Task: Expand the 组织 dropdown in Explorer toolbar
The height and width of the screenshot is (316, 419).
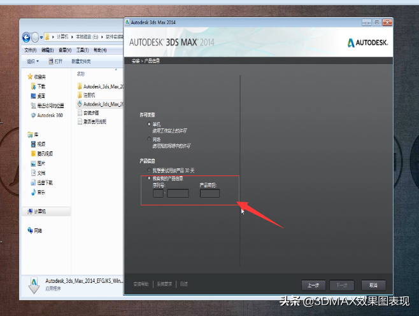Action: [x=32, y=62]
